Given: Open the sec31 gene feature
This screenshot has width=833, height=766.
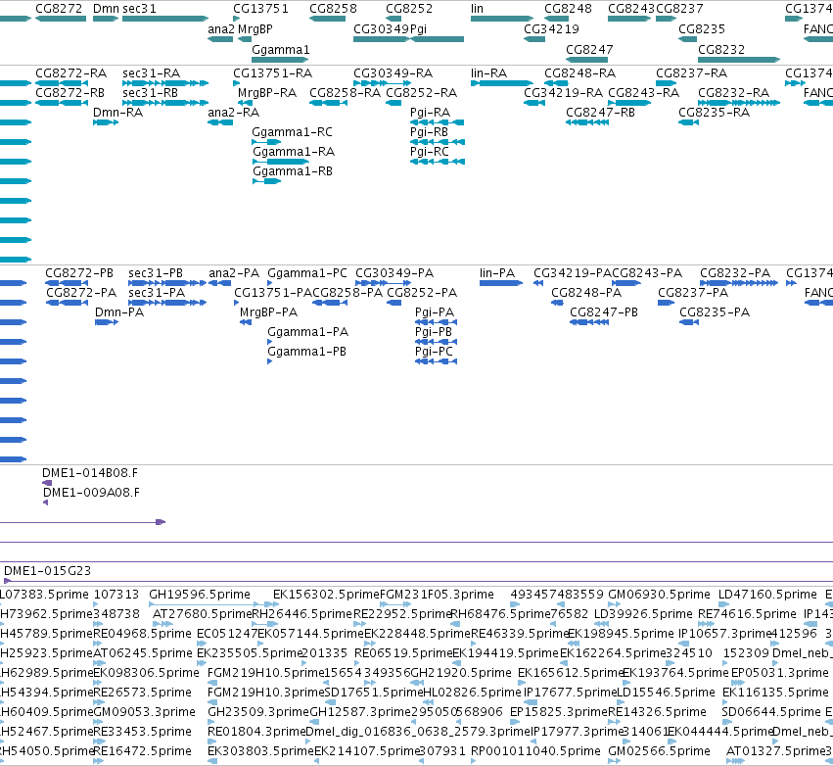Looking at the screenshot, I should (165, 19).
